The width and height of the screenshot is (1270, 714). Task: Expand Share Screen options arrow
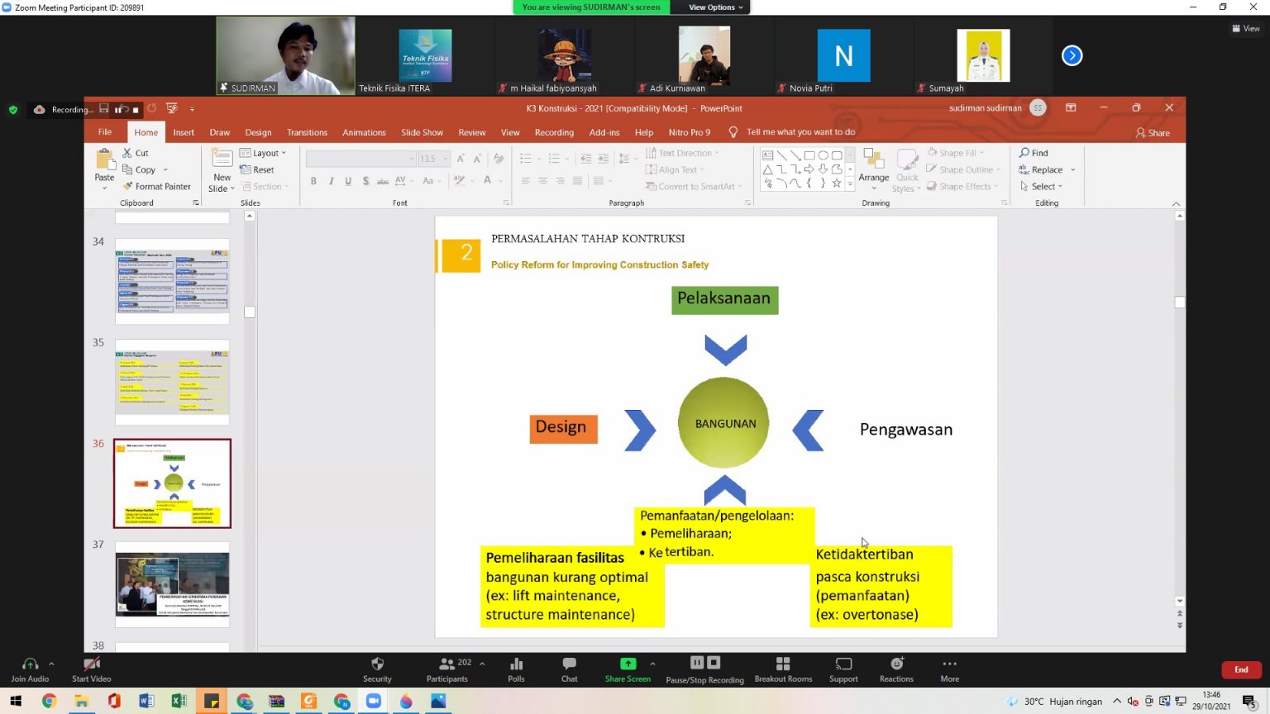(652, 664)
